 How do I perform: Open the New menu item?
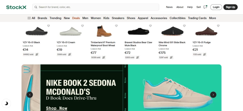coord(67,18)
